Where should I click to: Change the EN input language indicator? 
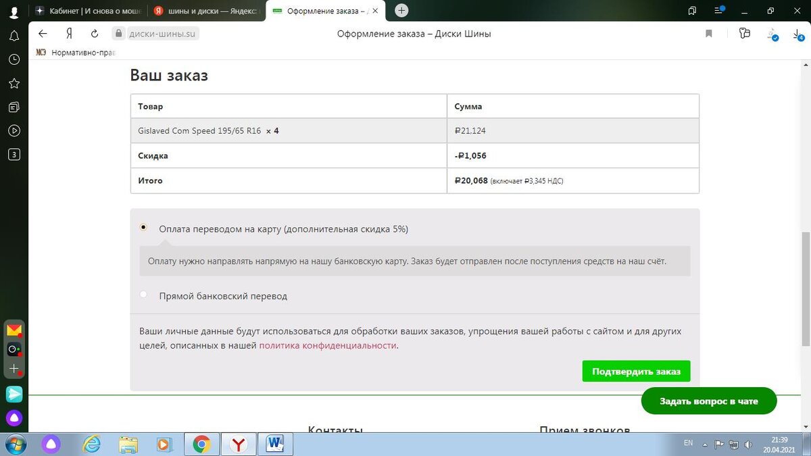coord(688,443)
